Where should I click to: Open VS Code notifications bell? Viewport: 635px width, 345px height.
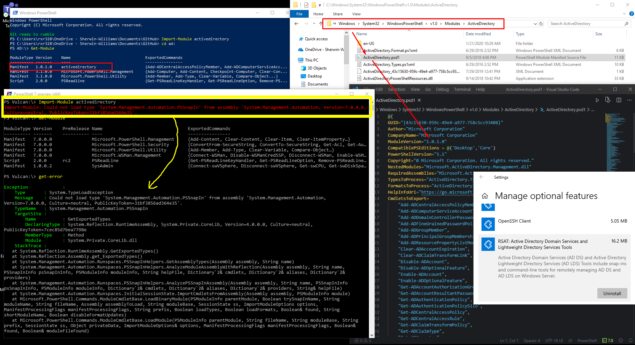pos(630,340)
